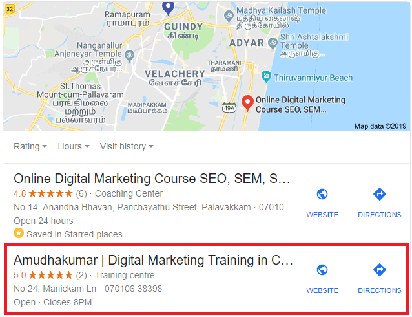Open the Amudhakumar Digital Marketing Training listing title
Image resolution: width=412 pixels, height=317 pixels.
point(153,260)
